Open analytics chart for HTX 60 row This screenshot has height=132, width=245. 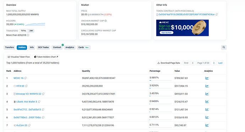[207, 86]
